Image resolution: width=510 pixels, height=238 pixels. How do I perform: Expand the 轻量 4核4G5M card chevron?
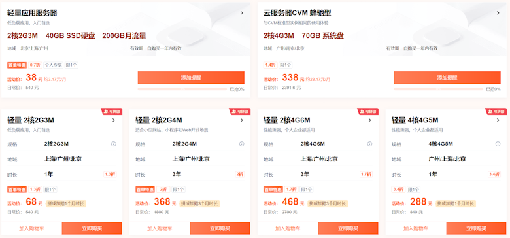pos(498,120)
